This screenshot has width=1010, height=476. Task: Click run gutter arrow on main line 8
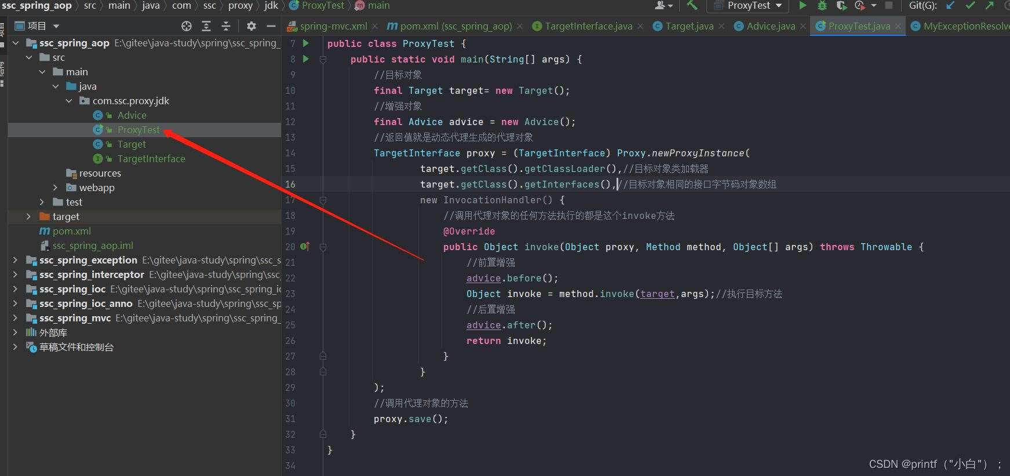[306, 59]
